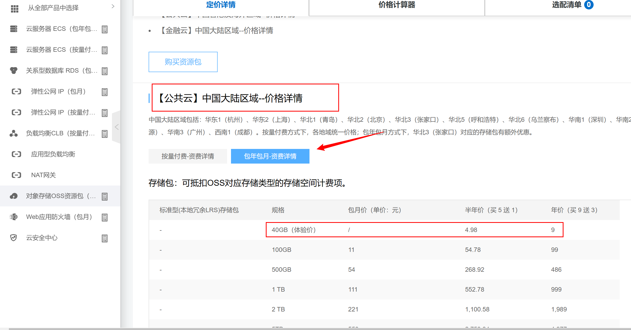The width and height of the screenshot is (631, 330).
Task: Open 【金融云】中国大陆区域--价格详情 link
Action: (217, 31)
